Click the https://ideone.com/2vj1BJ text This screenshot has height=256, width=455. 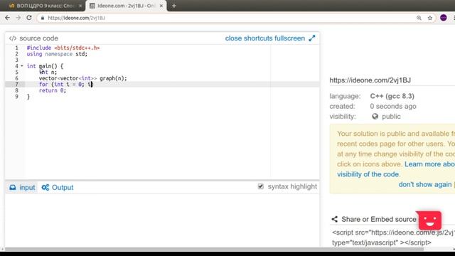(x=370, y=80)
